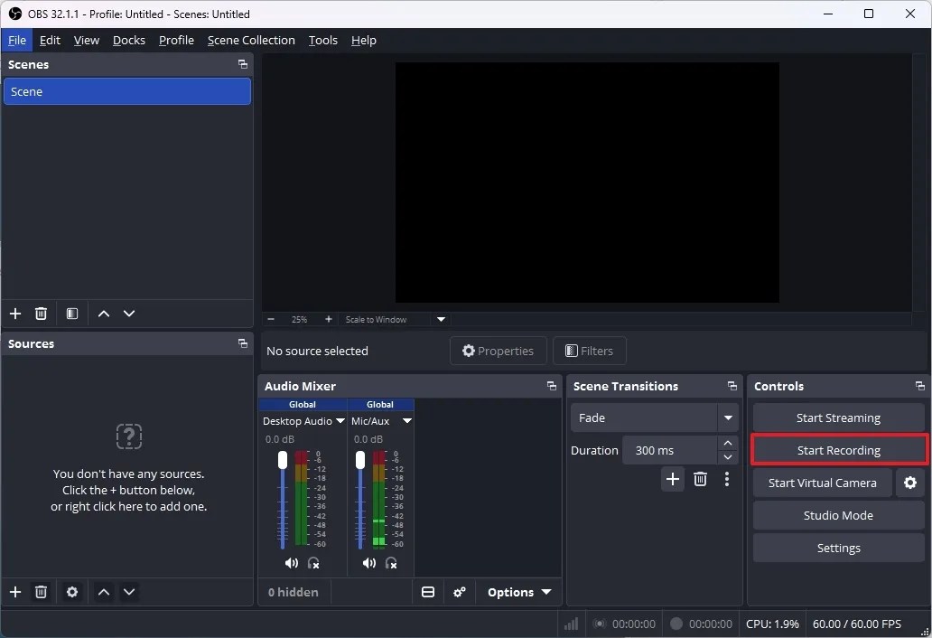Increase transition duration stepper up
This screenshot has width=932, height=638.
[728, 444]
